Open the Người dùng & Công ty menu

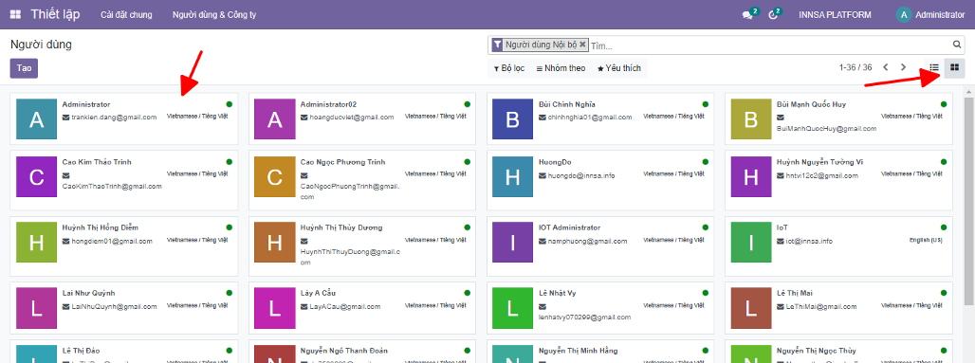(214, 15)
